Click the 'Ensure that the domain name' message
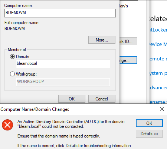This screenshot has width=167, height=149. coord(59,136)
